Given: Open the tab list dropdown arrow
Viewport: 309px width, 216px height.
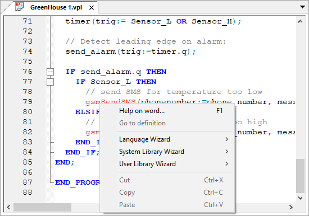Looking at the screenshot, I should (302, 7).
